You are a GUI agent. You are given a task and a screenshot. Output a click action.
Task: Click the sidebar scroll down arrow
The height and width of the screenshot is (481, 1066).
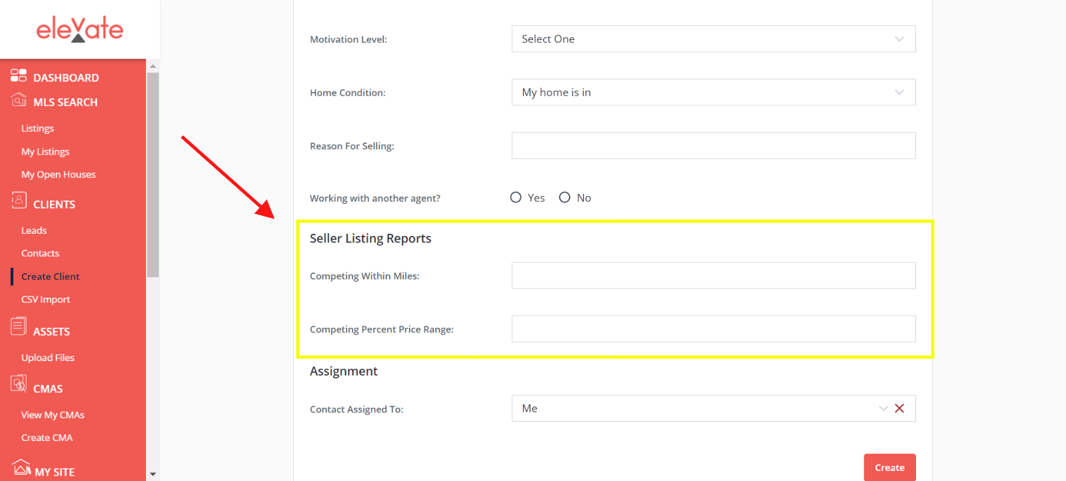point(153,474)
